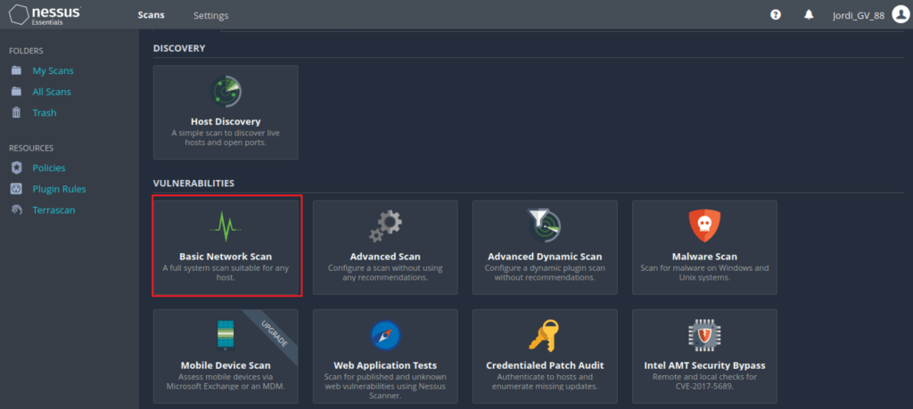Open the Settings tab
This screenshot has height=409, width=913.
[210, 16]
